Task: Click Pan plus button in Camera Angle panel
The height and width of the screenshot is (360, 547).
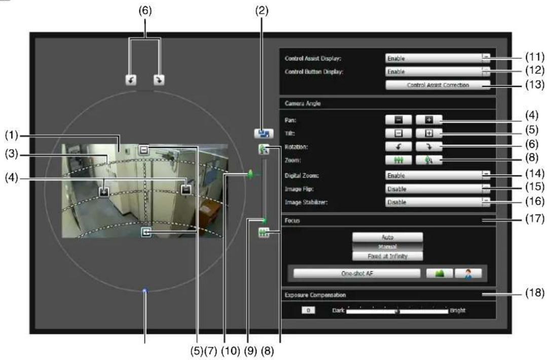Action: (x=429, y=120)
